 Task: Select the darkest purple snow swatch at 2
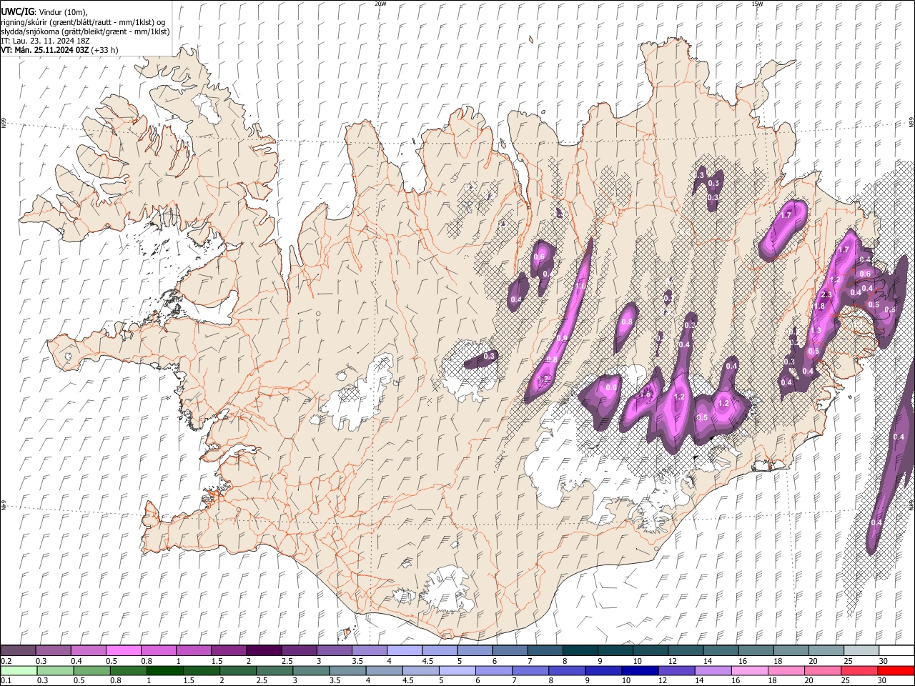click(263, 650)
